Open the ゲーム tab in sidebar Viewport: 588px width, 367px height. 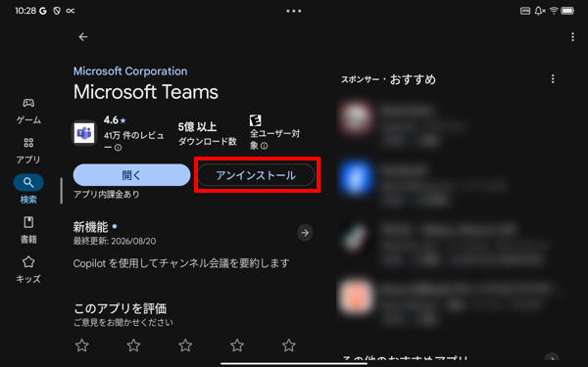28,112
